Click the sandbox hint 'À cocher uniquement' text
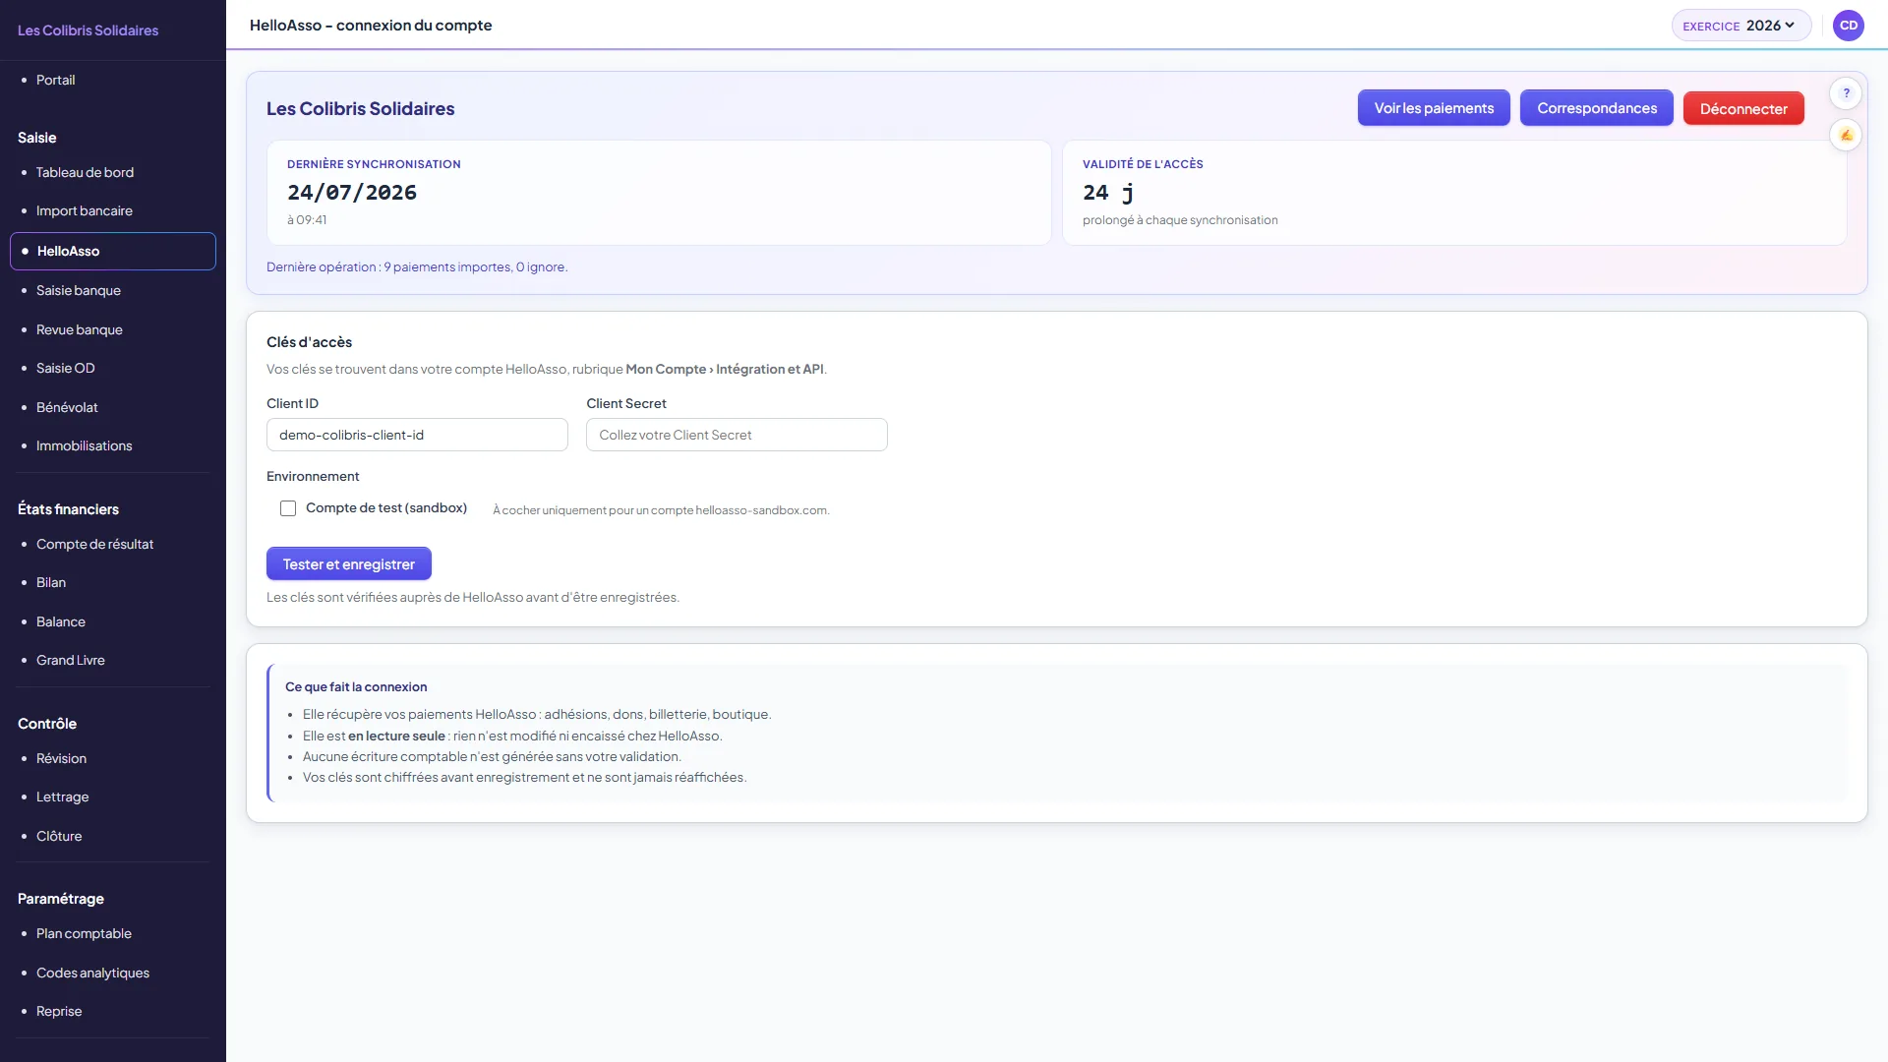This screenshot has width=1888, height=1062. tap(661, 510)
